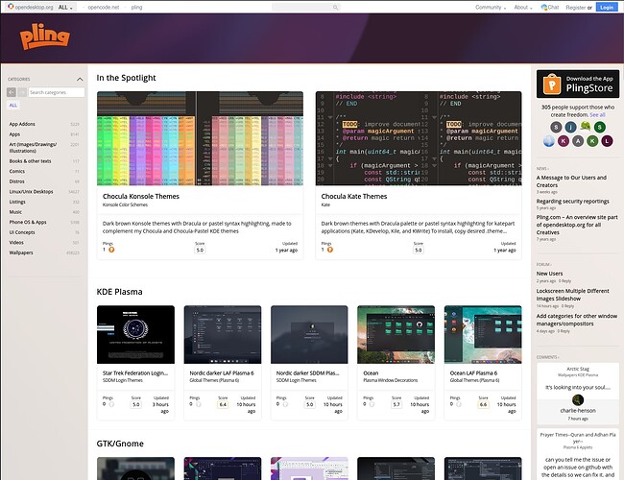Click the green bird supporter avatar
Screen dimensions: 624x480
585,127
